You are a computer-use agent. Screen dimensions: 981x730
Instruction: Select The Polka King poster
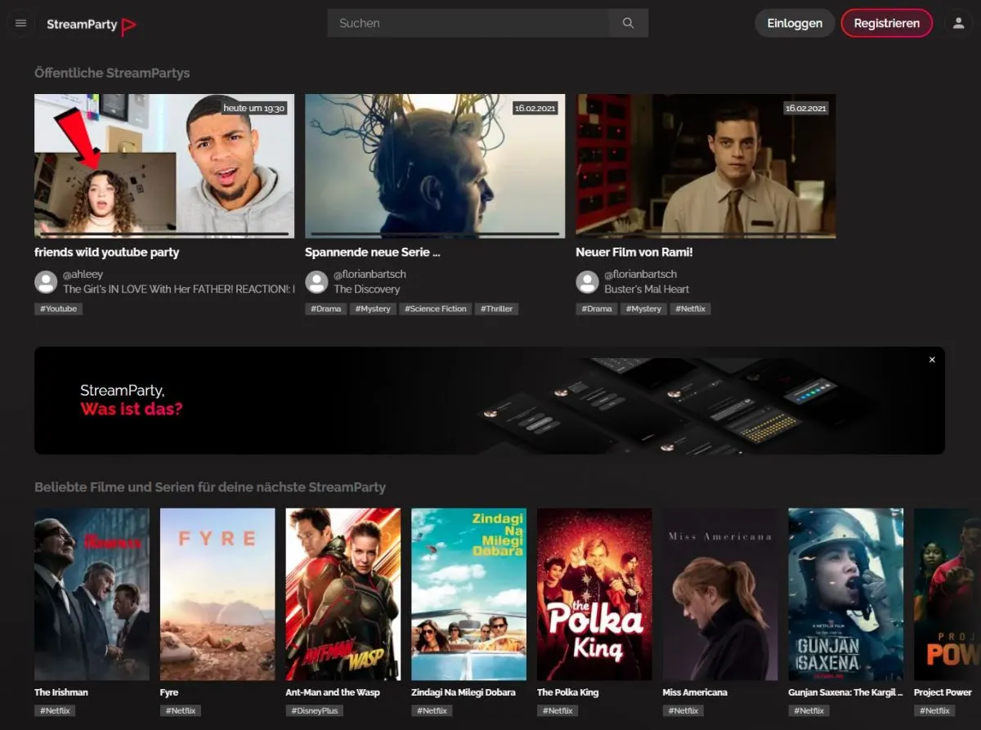pyautogui.click(x=594, y=594)
